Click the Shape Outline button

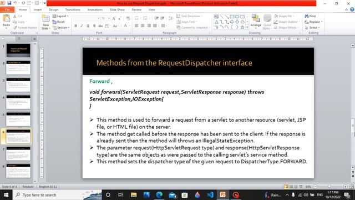[287, 22]
